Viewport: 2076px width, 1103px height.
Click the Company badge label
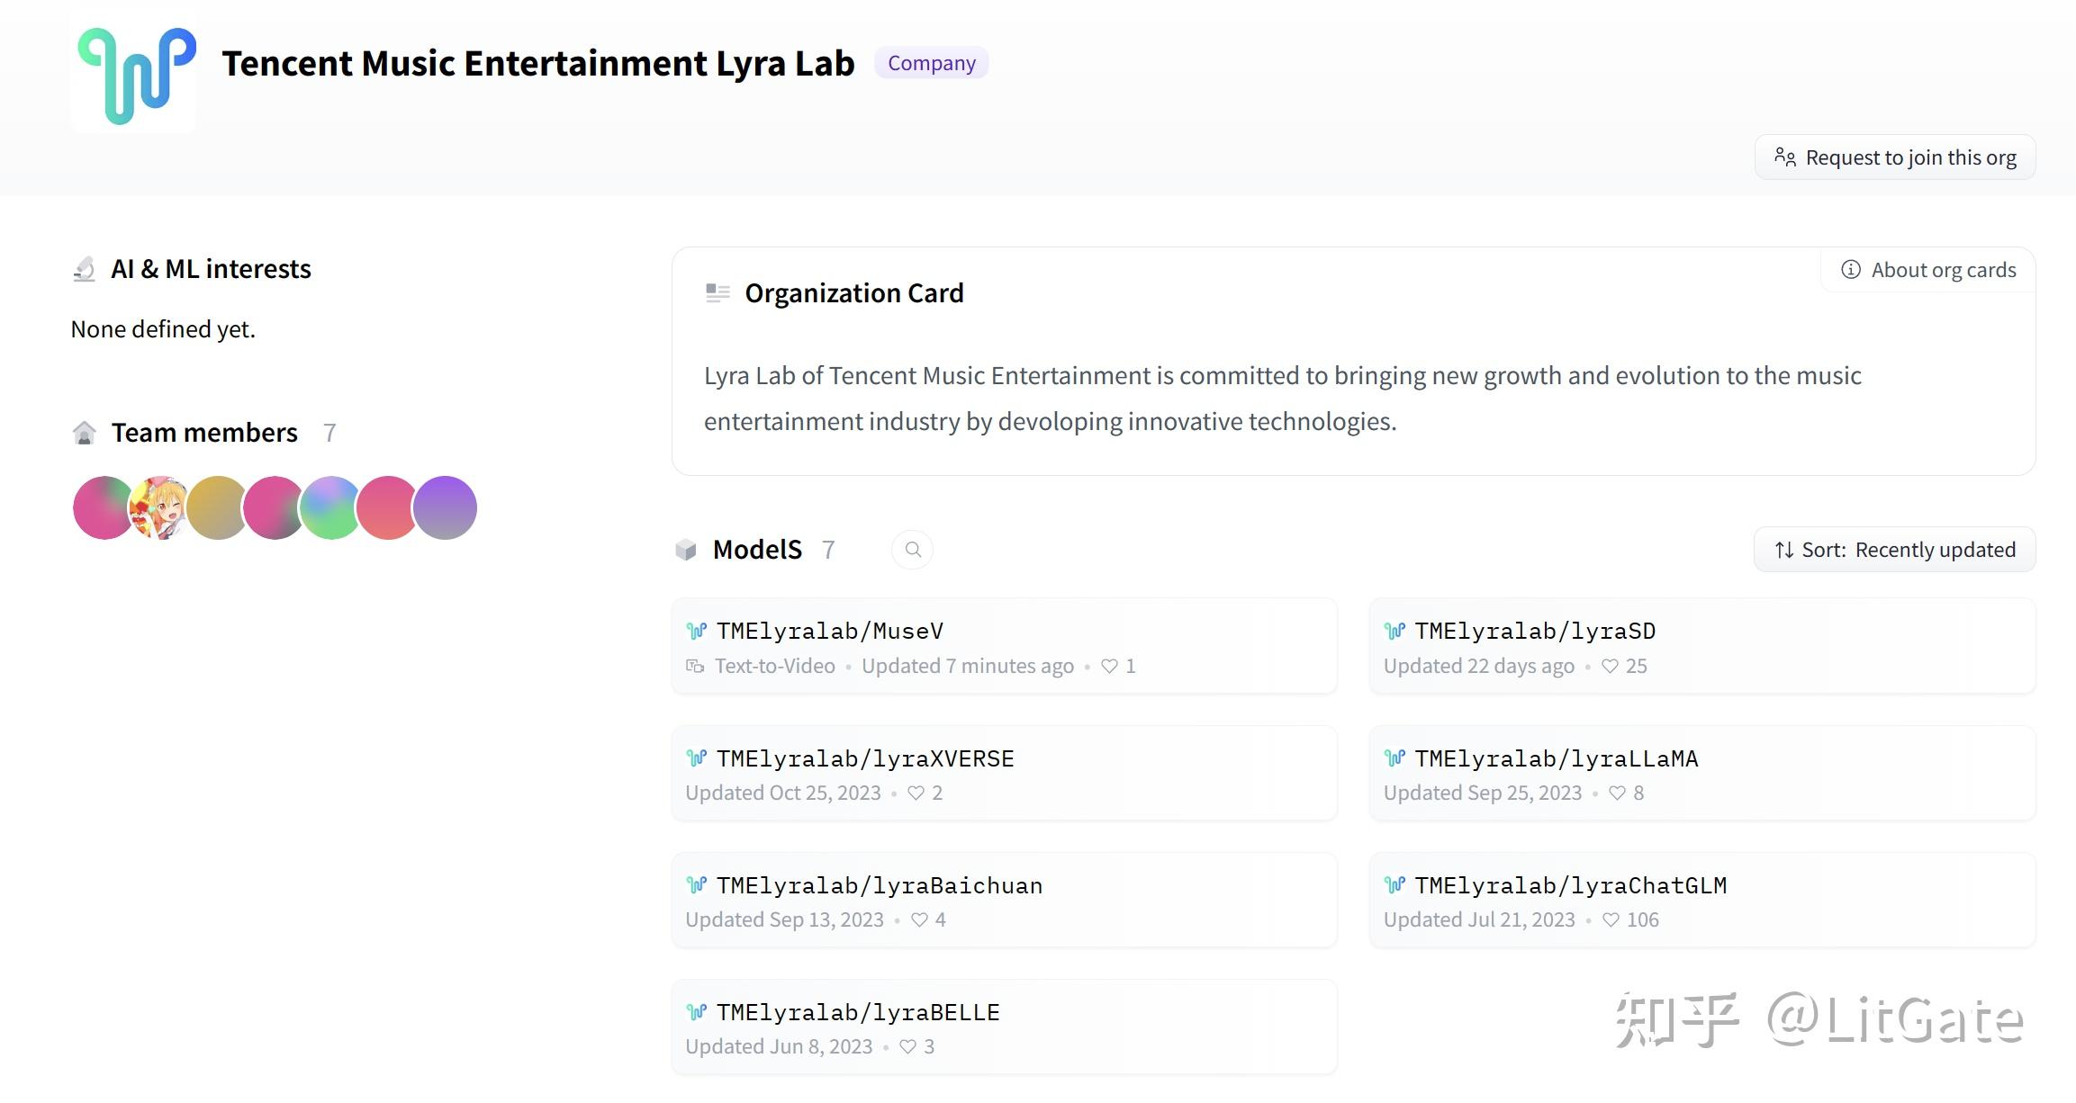click(x=931, y=63)
